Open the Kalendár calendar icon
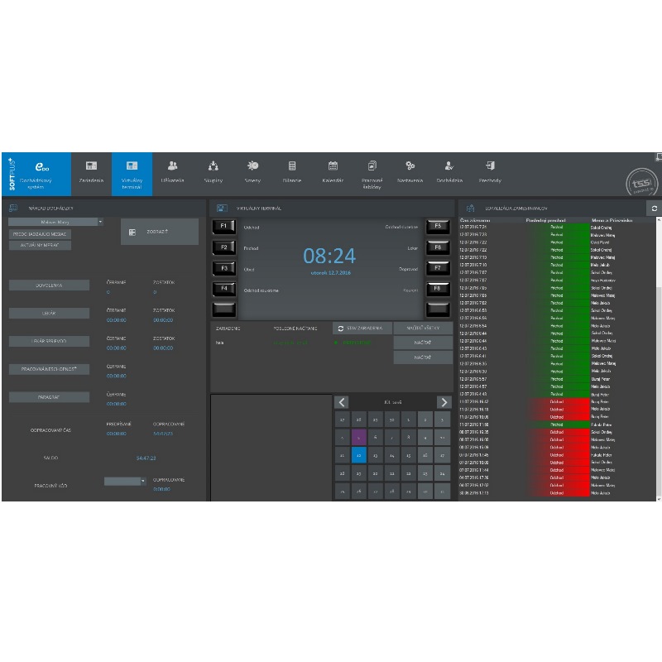 point(333,166)
